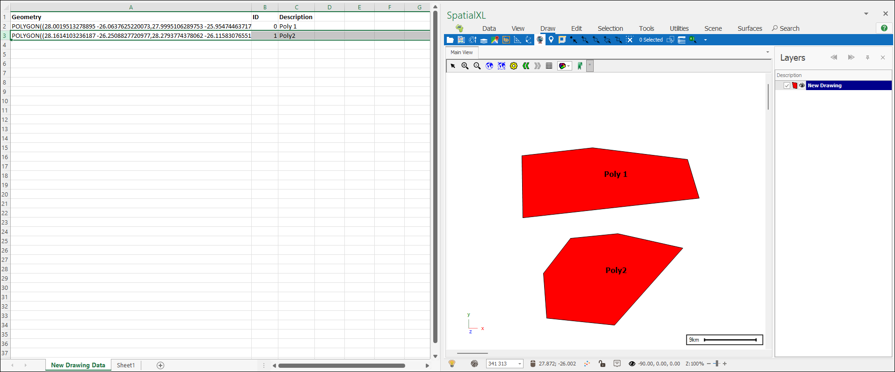Viewport: 895px width, 372px height.
Task: Click the clear selection X icon
Action: point(630,40)
